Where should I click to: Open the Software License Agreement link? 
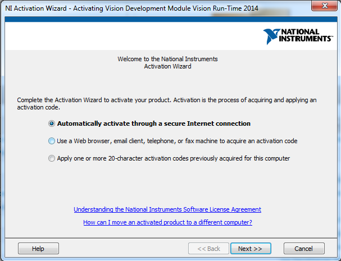pyautogui.click(x=167, y=209)
